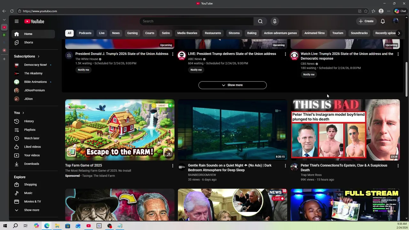The width and height of the screenshot is (409, 230).
Task: Open the Windows Start menu
Action: [x=5, y=226]
